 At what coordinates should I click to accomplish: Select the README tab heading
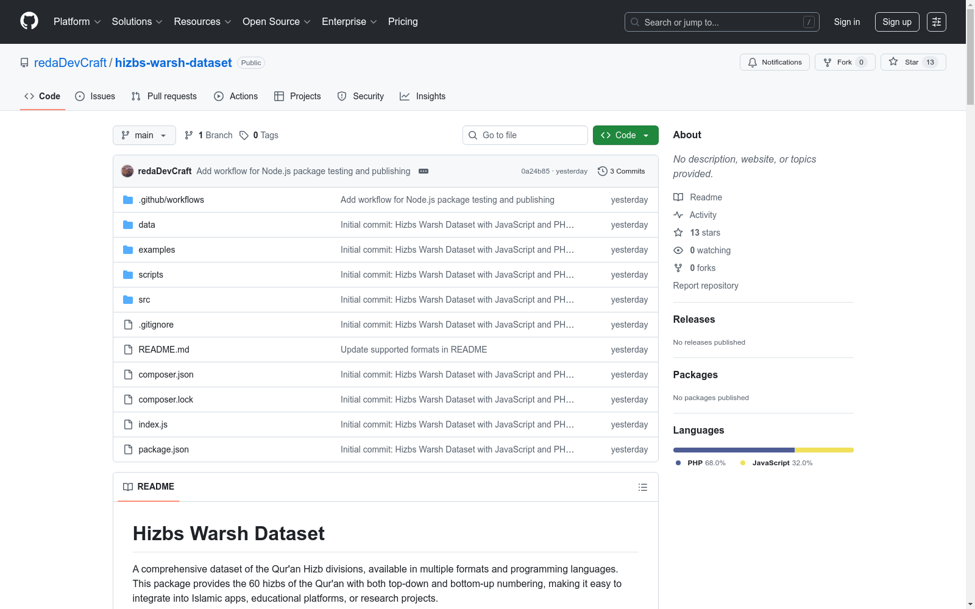149,487
